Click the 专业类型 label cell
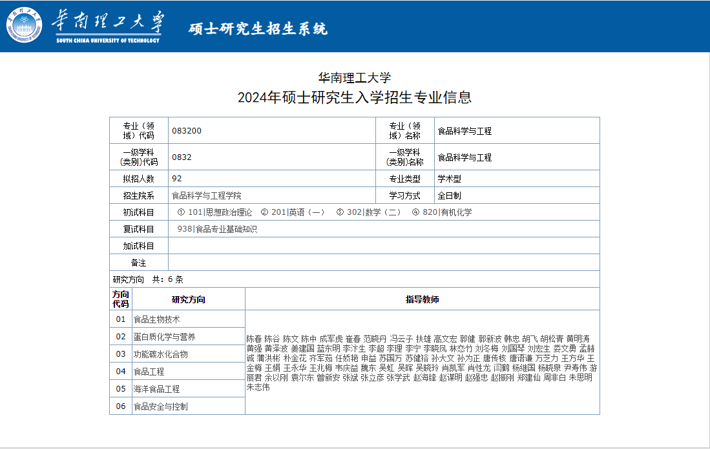The width and height of the screenshot is (710, 449). tap(405, 179)
